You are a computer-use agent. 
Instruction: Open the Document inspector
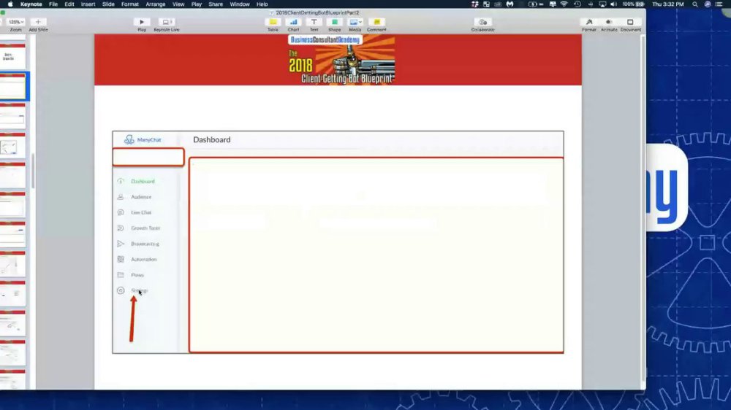[630, 22]
